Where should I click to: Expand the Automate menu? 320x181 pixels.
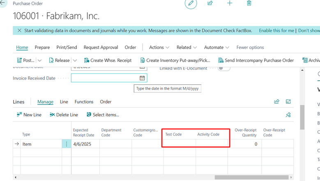coord(216,48)
